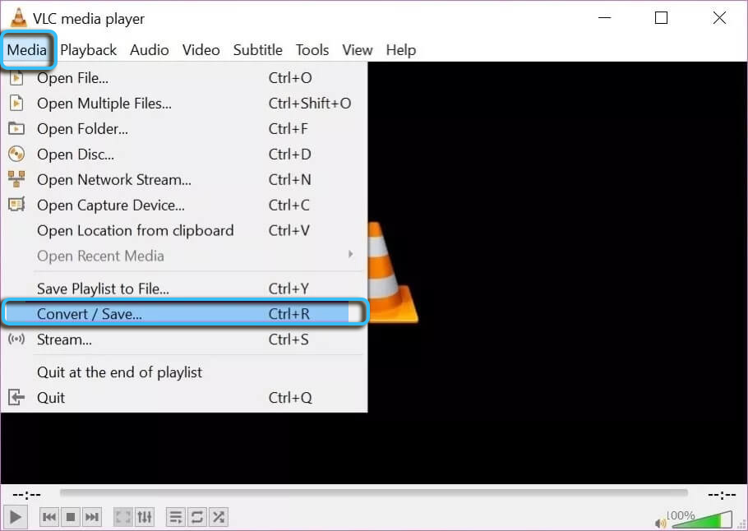Show extended settings equalizer icon
The width and height of the screenshot is (748, 531).
tap(144, 517)
